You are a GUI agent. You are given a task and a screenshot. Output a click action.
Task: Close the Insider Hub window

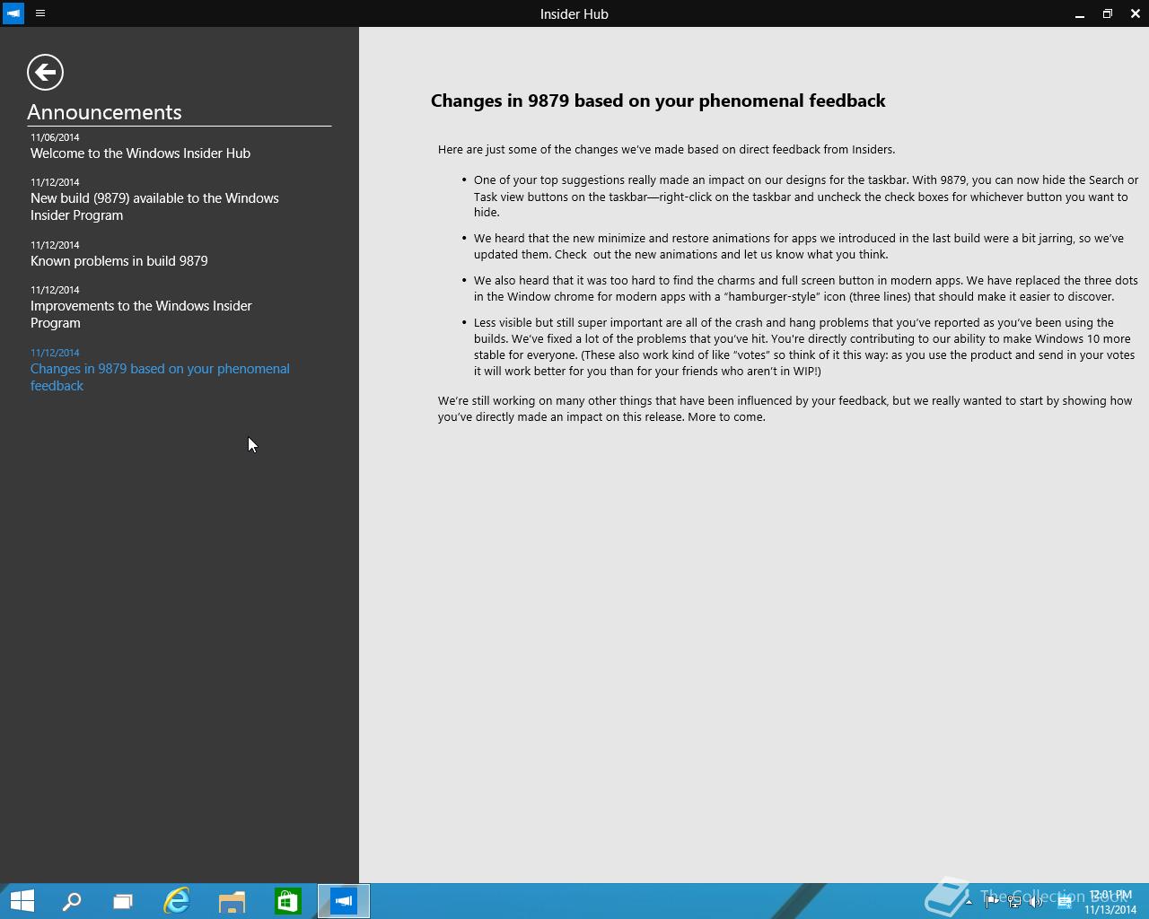click(x=1135, y=13)
